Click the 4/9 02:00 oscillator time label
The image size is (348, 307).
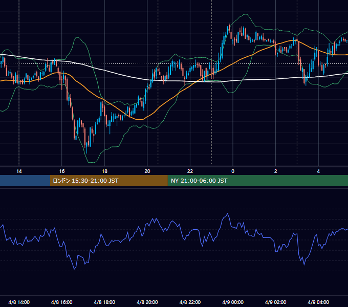point(275,302)
